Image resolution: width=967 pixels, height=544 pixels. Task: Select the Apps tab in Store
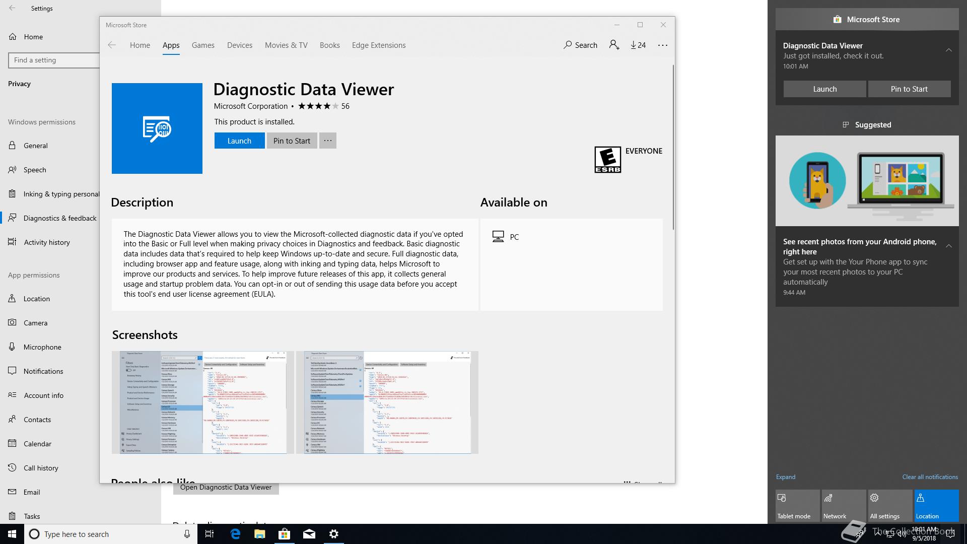click(171, 45)
